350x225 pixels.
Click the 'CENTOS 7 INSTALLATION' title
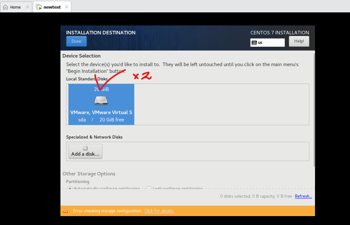[280, 32]
